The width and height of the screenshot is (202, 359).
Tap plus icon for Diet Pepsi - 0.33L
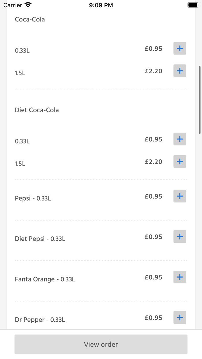click(179, 237)
